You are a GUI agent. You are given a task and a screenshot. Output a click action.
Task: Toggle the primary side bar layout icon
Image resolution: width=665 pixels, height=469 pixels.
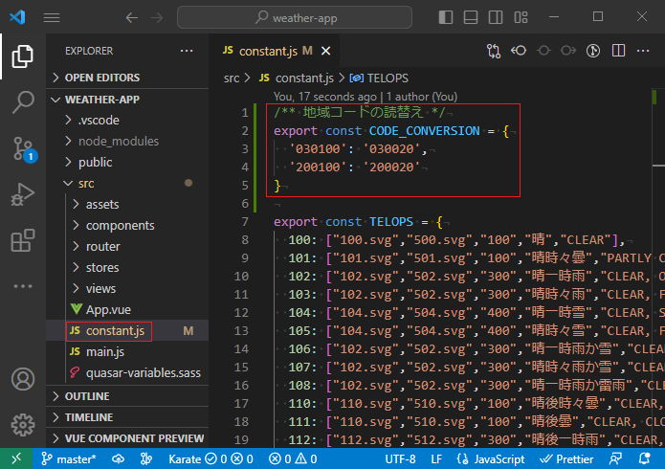pos(446,17)
